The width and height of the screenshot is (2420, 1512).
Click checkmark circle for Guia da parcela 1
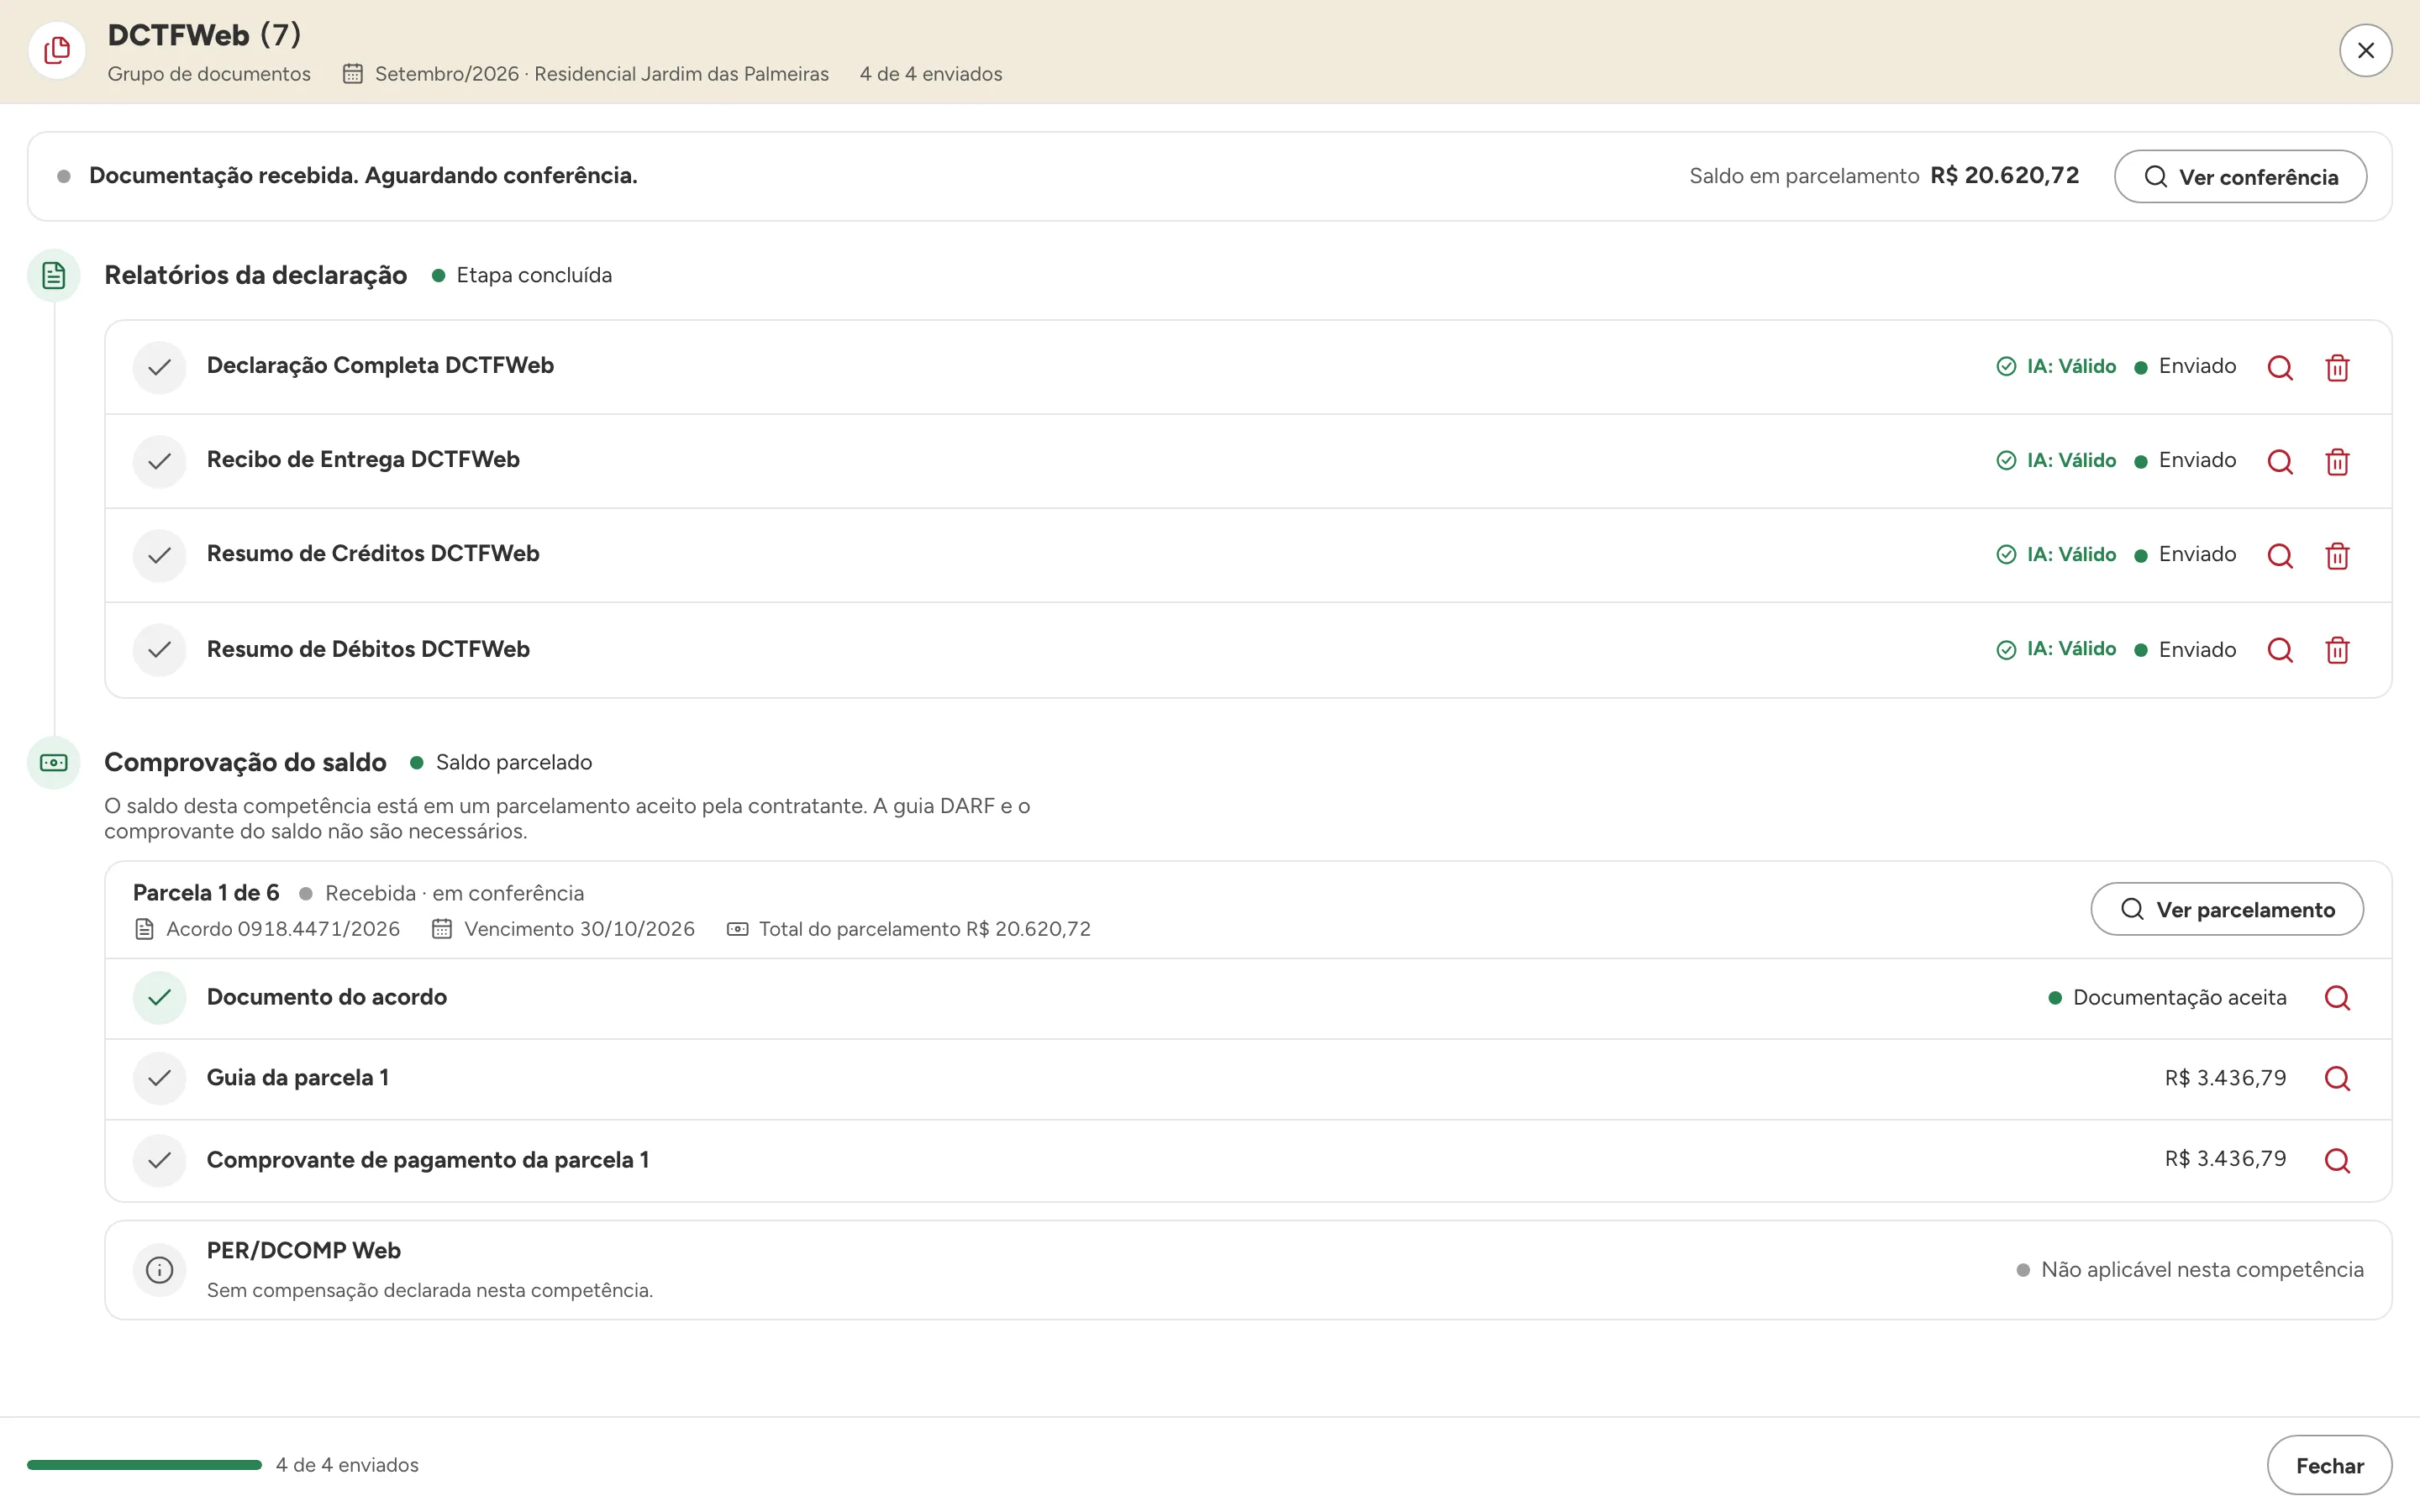160,1078
